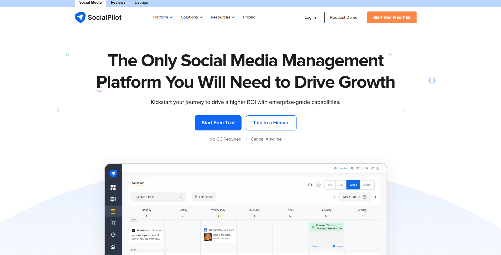Open the Dashboard grid icon in sidebar

(x=113, y=187)
